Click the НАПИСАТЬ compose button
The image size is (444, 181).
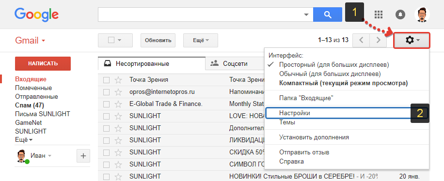point(43,63)
